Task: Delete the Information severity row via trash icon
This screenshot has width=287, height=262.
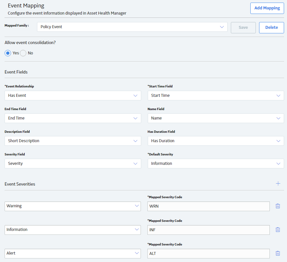Action: click(278, 230)
